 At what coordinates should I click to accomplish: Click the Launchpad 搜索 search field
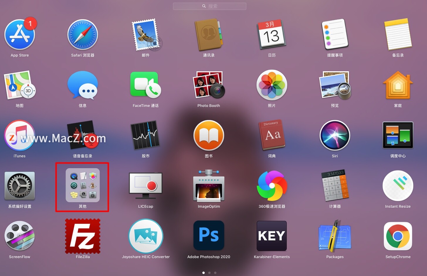(x=210, y=6)
